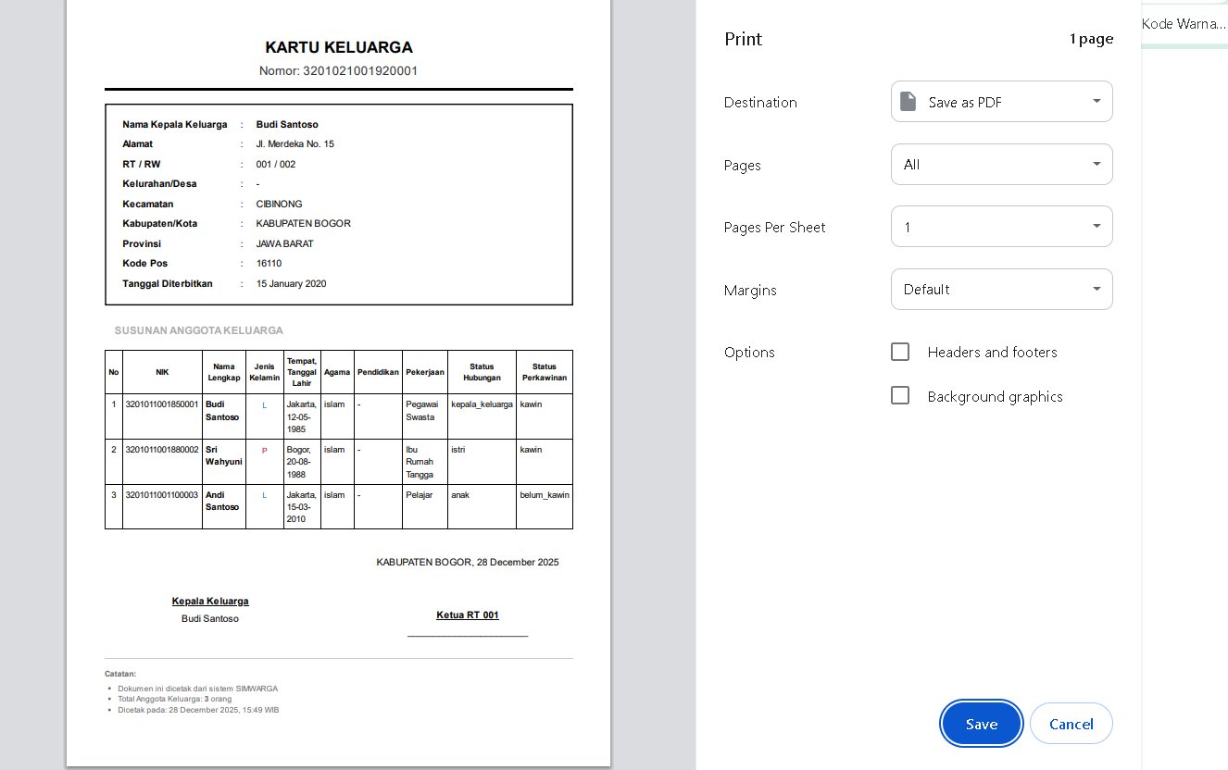Toggle the Background graphics checkbox
1228x770 pixels.
(x=900, y=396)
